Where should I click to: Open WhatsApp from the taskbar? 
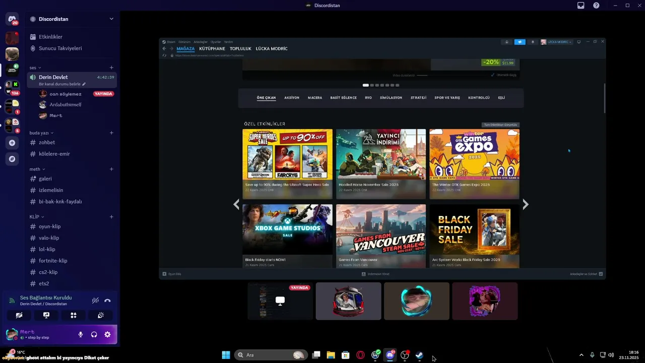375,355
